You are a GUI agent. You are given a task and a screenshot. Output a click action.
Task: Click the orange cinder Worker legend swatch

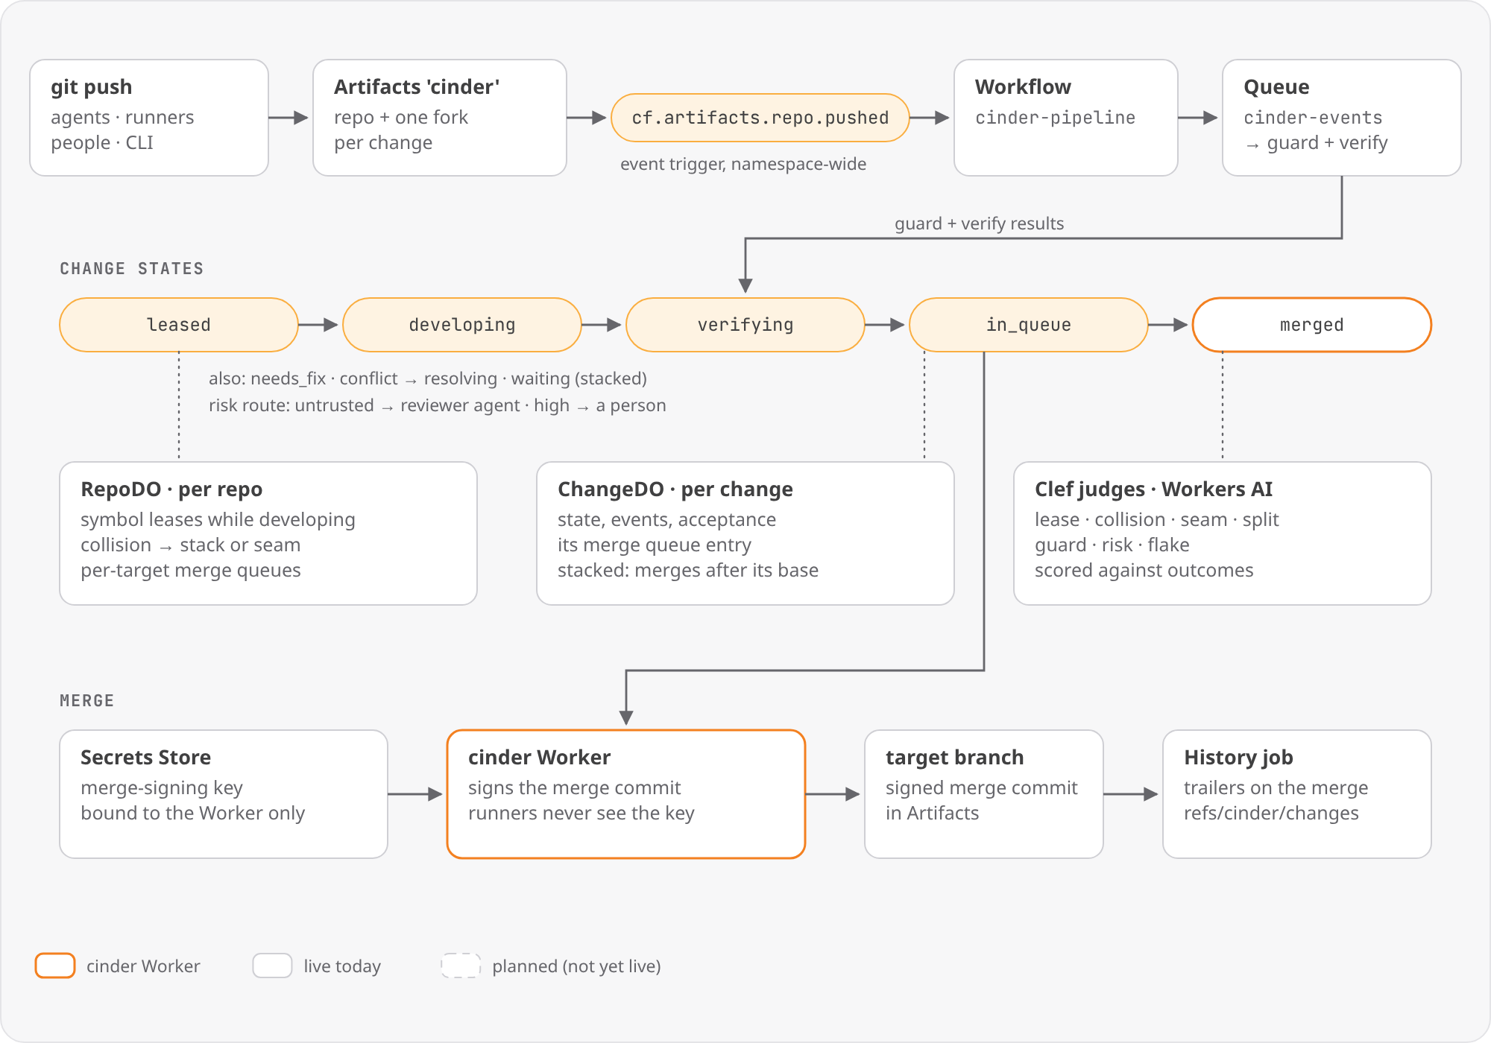55,966
